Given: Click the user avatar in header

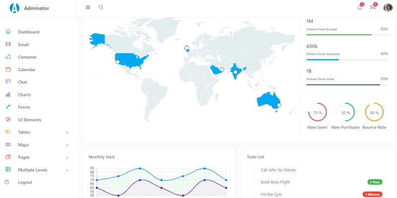Looking at the screenshot, I should click(388, 7).
